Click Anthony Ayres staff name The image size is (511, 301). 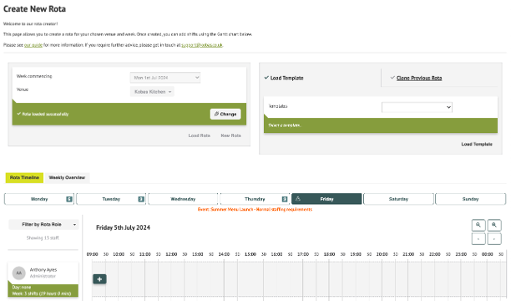click(43, 270)
